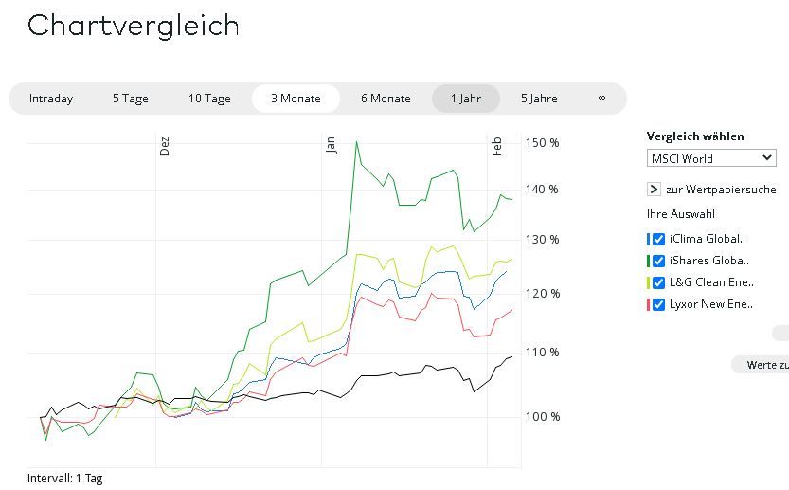Switch to the 6 Monate tab
The width and height of the screenshot is (789, 490).
(x=386, y=99)
